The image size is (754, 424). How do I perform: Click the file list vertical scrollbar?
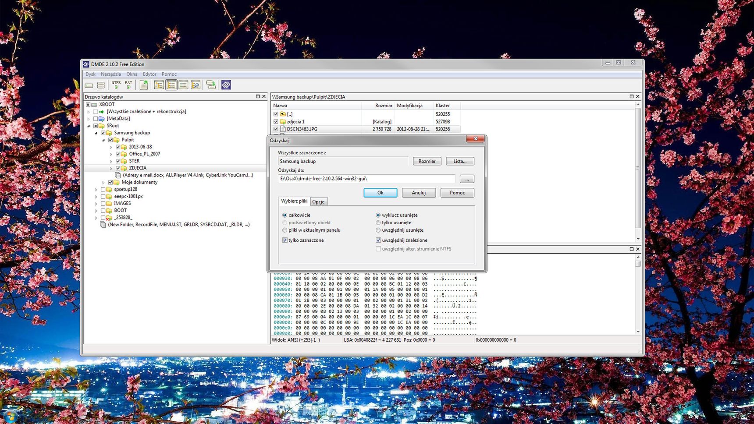(638, 169)
